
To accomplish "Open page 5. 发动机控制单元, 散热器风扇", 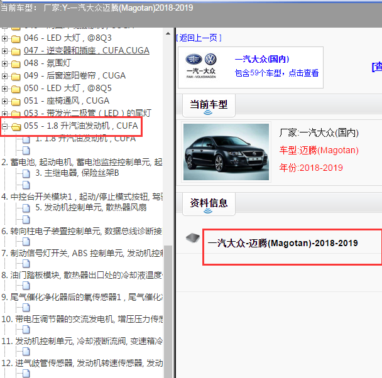I will (91, 207).
